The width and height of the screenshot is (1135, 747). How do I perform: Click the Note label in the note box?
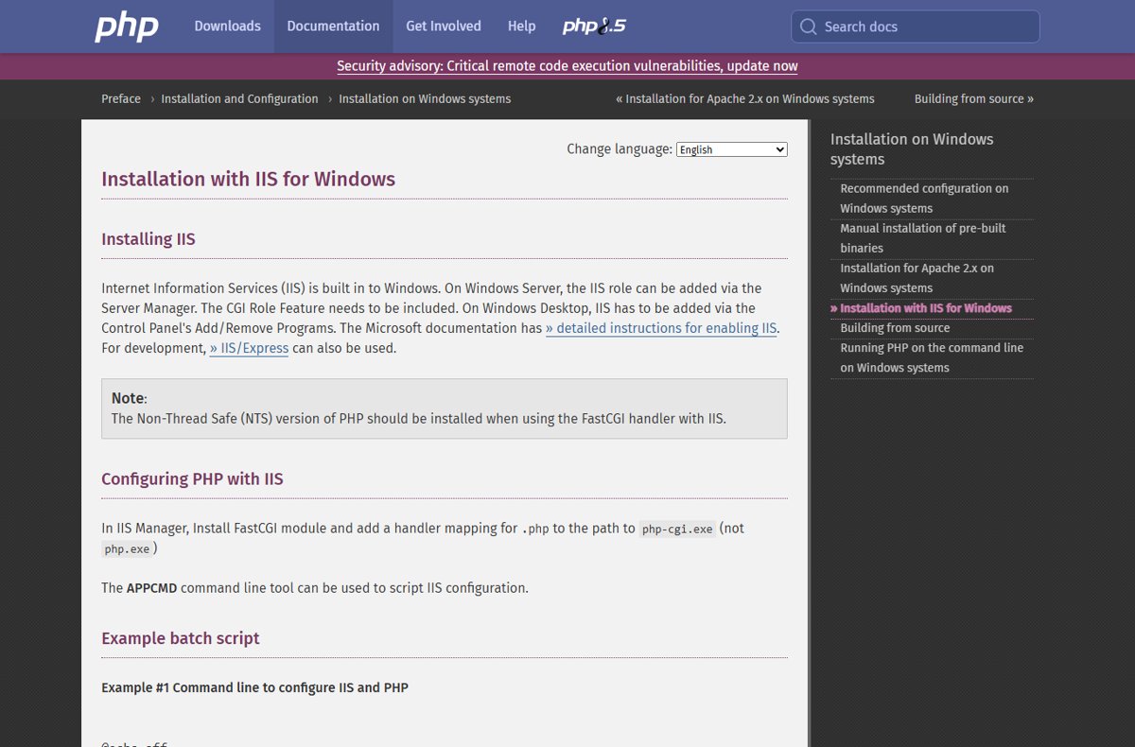(128, 398)
